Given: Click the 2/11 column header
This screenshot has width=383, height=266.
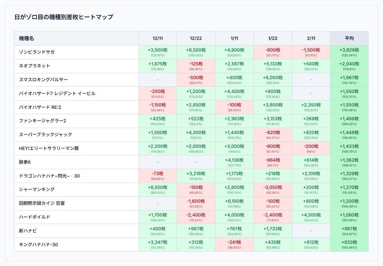Looking at the screenshot, I should [x=311, y=38].
